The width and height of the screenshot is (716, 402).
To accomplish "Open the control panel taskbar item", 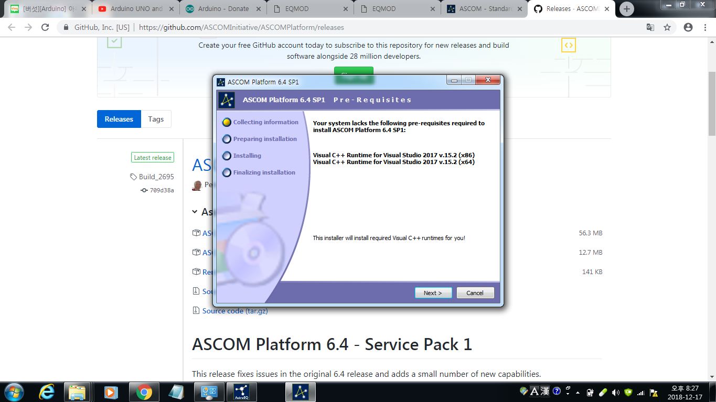I will point(209,392).
